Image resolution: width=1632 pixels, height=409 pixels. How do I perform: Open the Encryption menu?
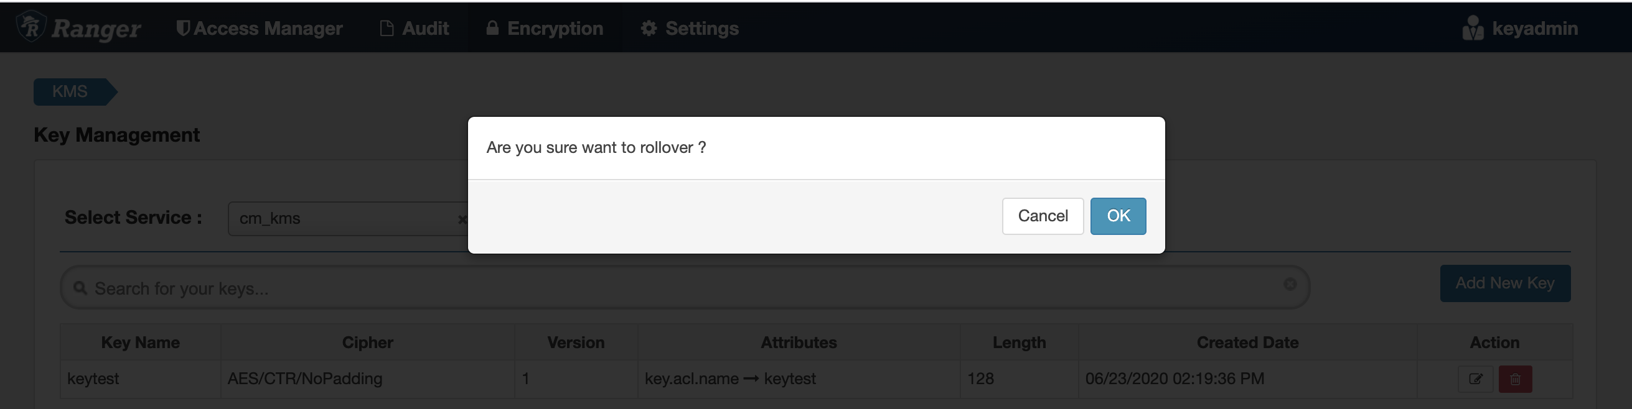[x=545, y=29]
